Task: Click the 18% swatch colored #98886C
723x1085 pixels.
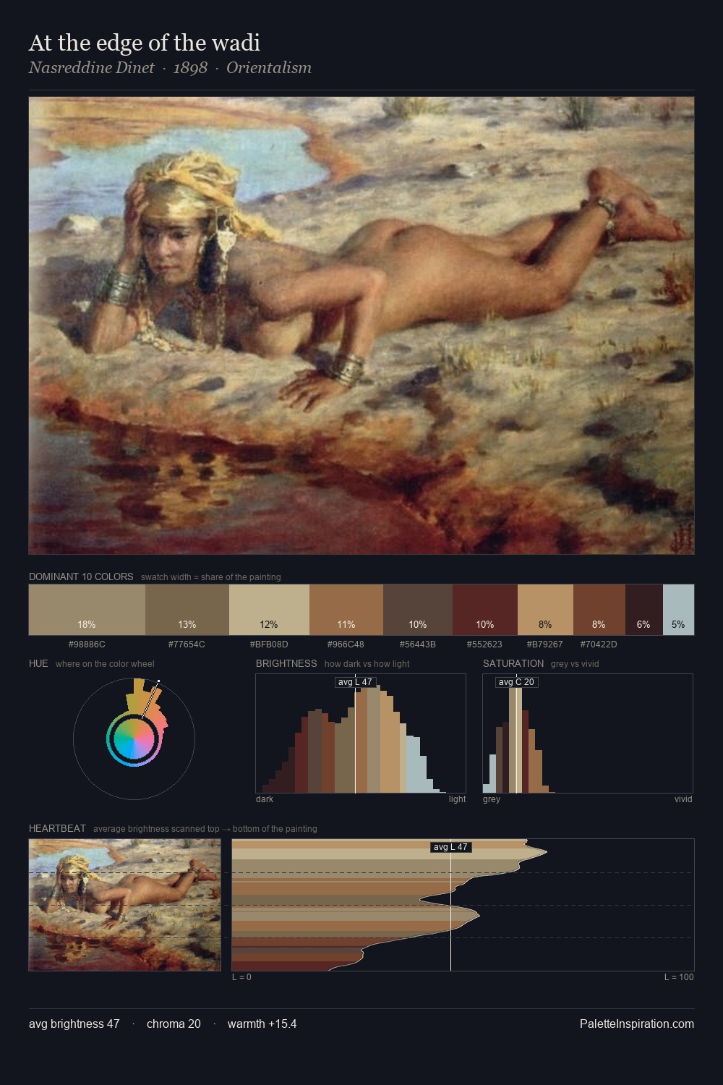Action: 87,610
